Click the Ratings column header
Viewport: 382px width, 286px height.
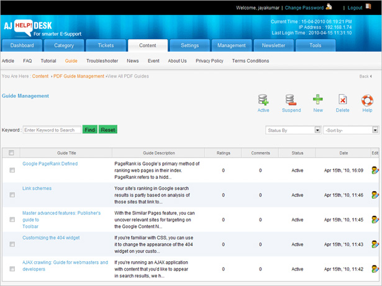pos(223,153)
